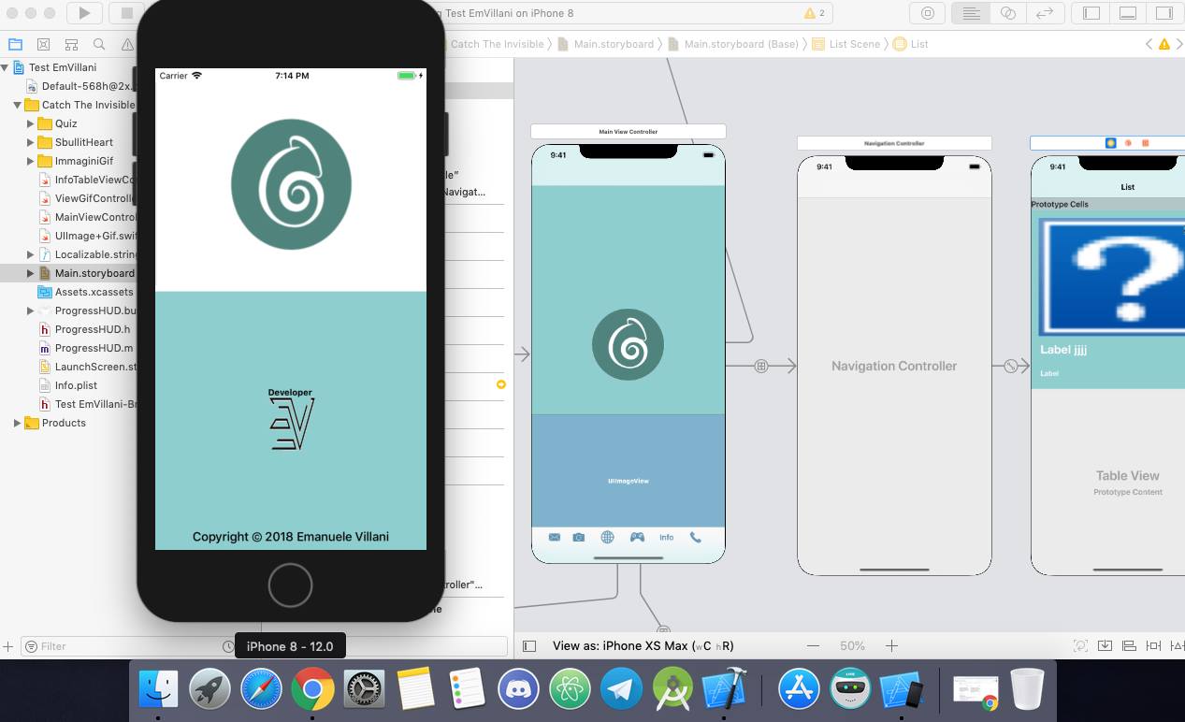Click the mail tab icon in storyboard
The width and height of the screenshot is (1185, 722).
(x=555, y=537)
